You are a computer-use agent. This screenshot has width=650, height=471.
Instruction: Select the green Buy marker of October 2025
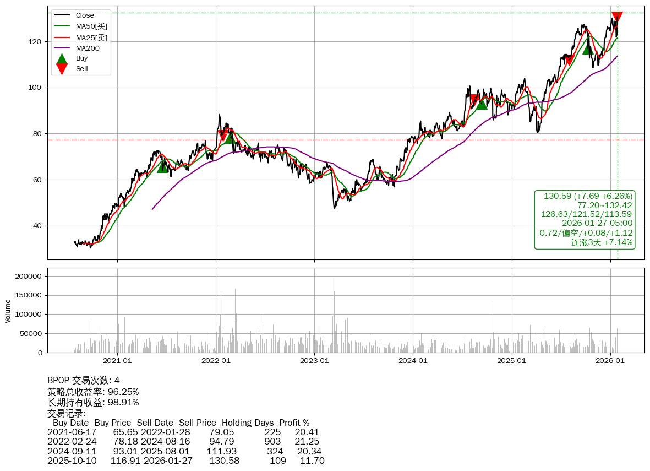[588, 48]
